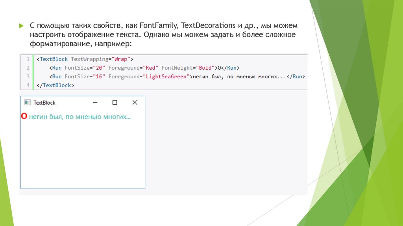Click Foreground="Red" in the code
The width and height of the screenshot is (403, 226).
click(x=133, y=68)
